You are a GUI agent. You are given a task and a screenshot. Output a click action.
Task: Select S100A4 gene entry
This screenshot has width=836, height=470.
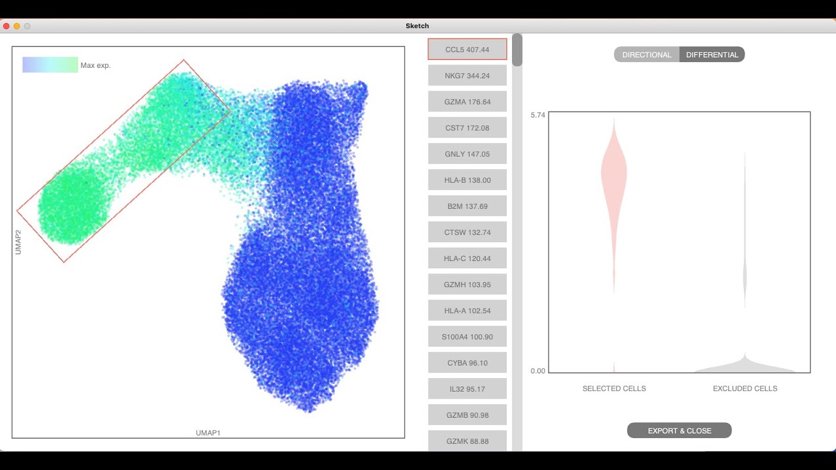(467, 337)
